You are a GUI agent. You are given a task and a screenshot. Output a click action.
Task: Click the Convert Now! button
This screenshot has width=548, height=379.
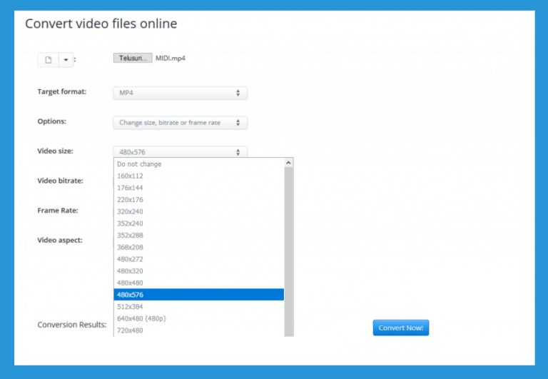pyautogui.click(x=401, y=328)
